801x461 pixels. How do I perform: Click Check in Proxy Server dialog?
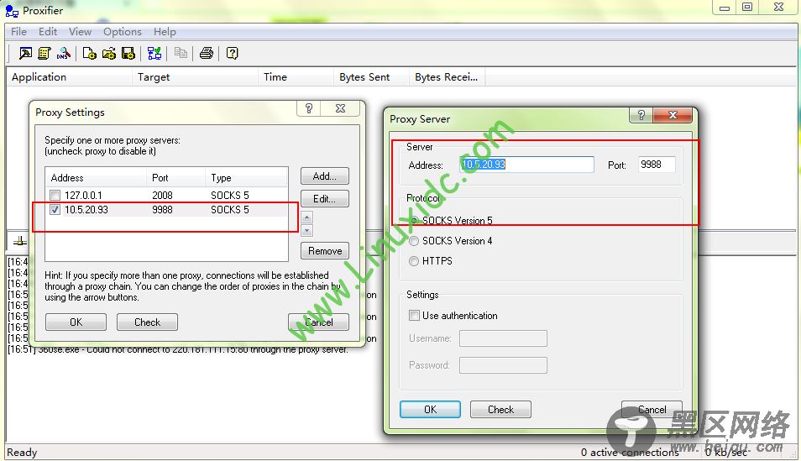tap(500, 410)
